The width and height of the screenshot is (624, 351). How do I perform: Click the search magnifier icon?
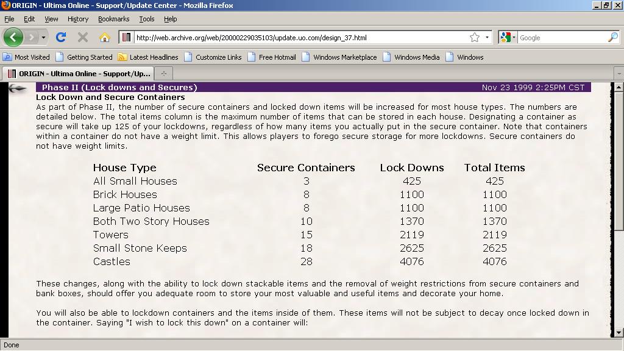pyautogui.click(x=612, y=37)
